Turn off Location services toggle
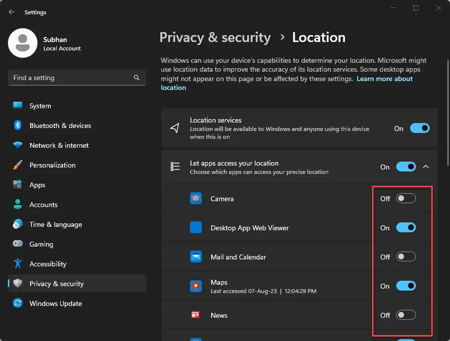This screenshot has height=341, width=450. click(x=419, y=128)
